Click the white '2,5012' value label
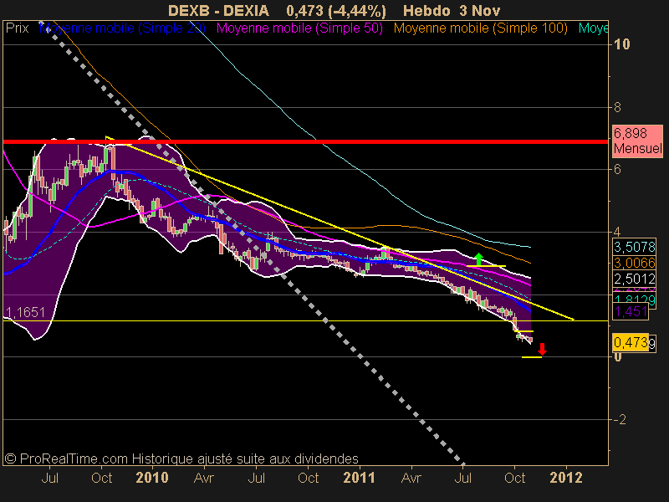Viewport: 669px width, 502px height. click(634, 279)
